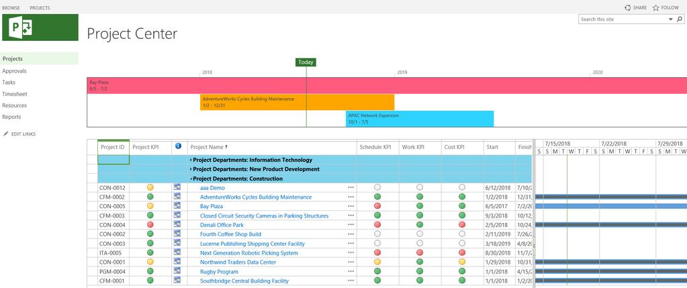Open project icon for Northwind Traders Data Center
This screenshot has width=687, height=288.
177,262
